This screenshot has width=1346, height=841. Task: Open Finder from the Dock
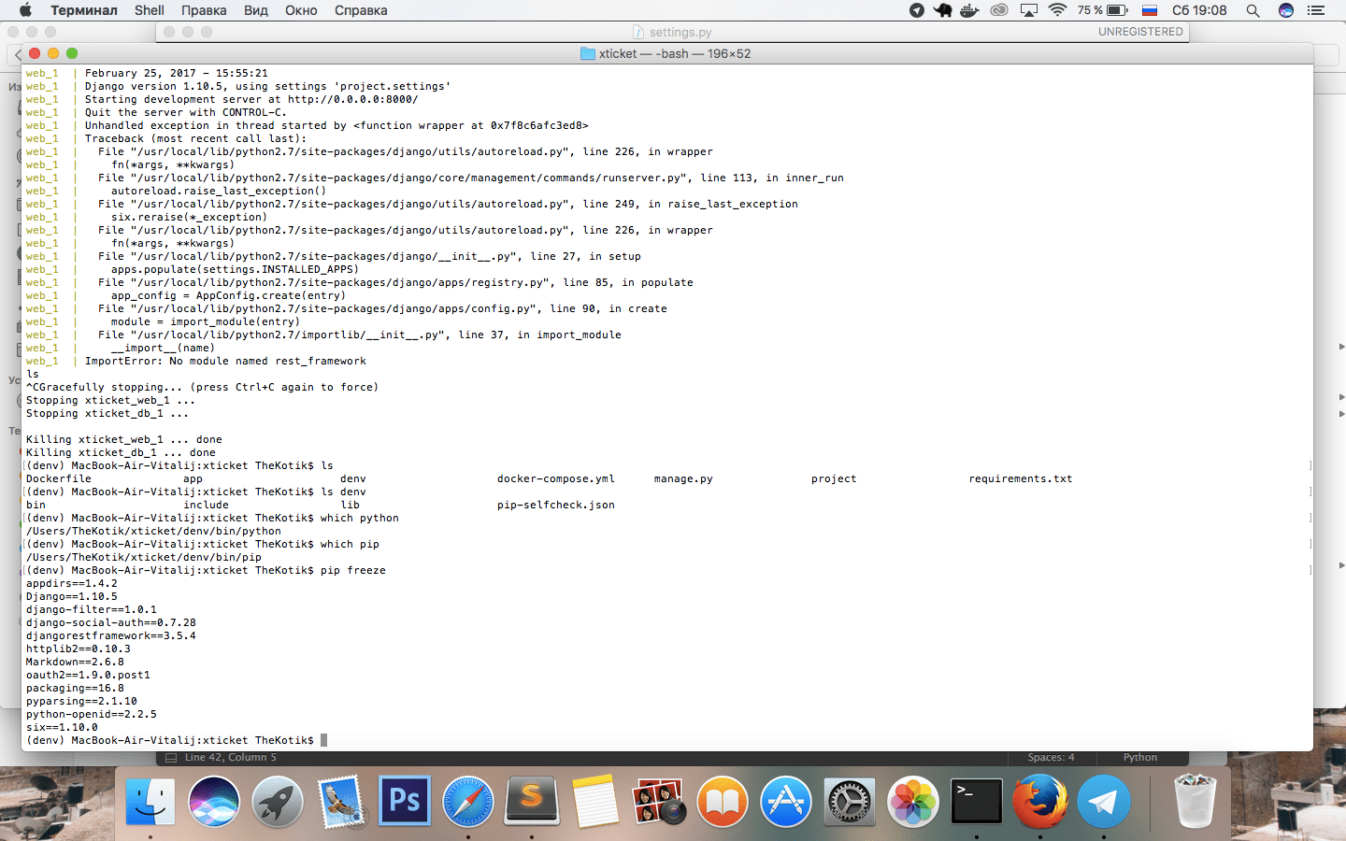point(150,802)
